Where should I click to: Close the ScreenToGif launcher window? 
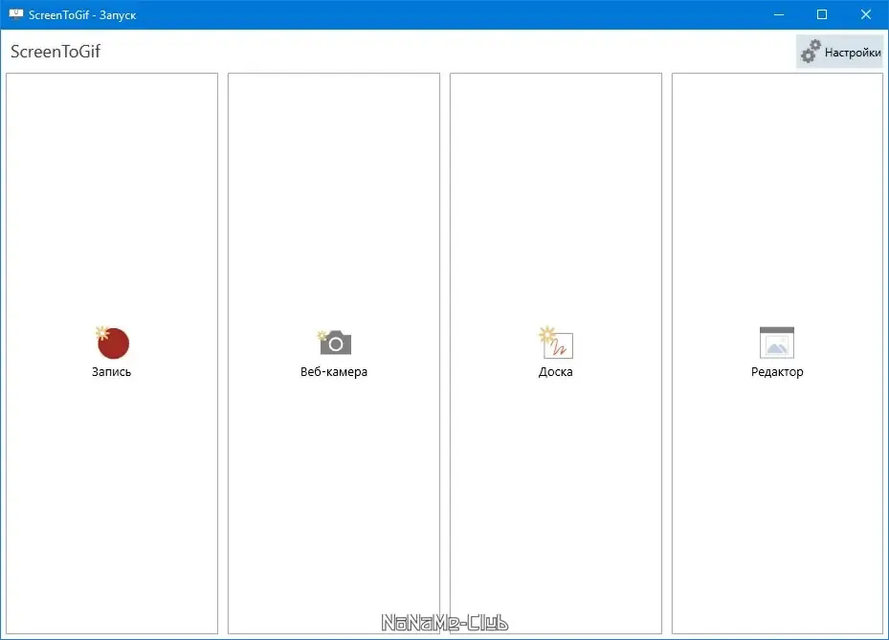866,14
